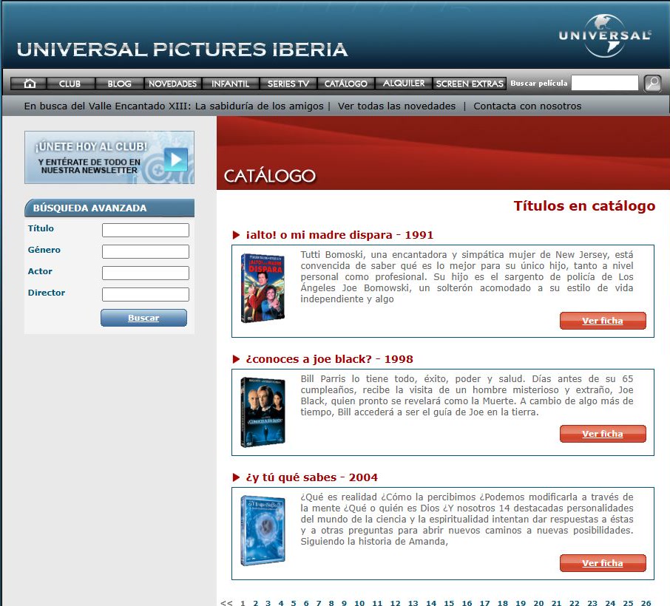Click ¡Alto! o mi madre dispara DVD cover

pos(263,287)
